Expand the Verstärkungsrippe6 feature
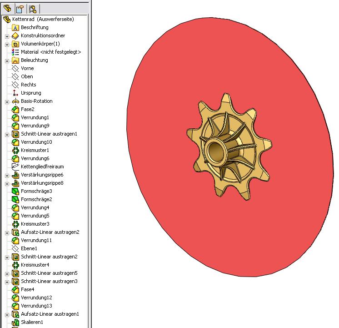 tap(7, 176)
